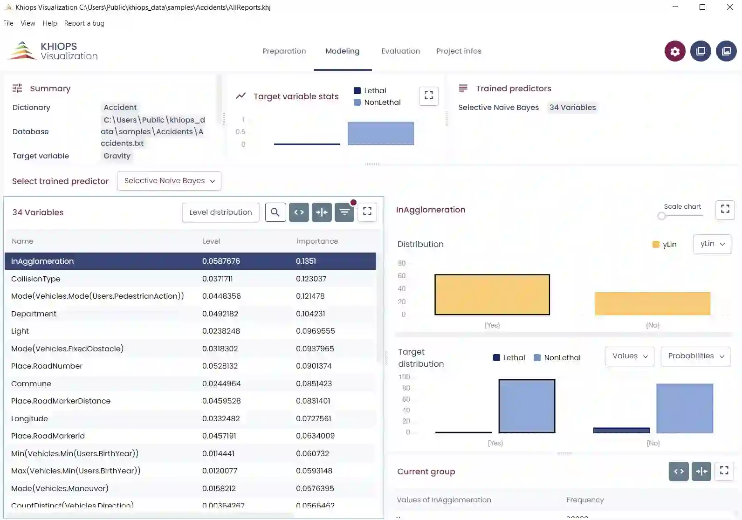The height and width of the screenshot is (520, 742).
Task: Click the angle-brackets icon in the Current group header
Action: tap(679, 471)
